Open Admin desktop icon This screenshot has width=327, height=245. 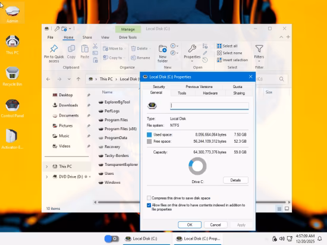tap(12, 13)
